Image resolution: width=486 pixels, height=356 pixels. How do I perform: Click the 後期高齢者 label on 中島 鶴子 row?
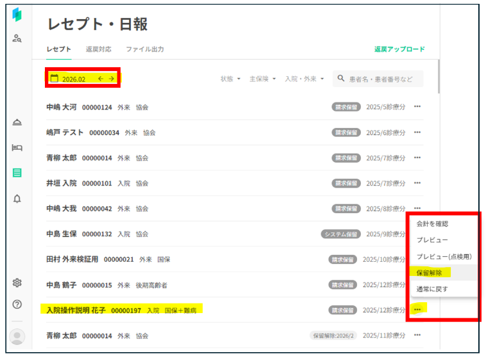coord(151,285)
